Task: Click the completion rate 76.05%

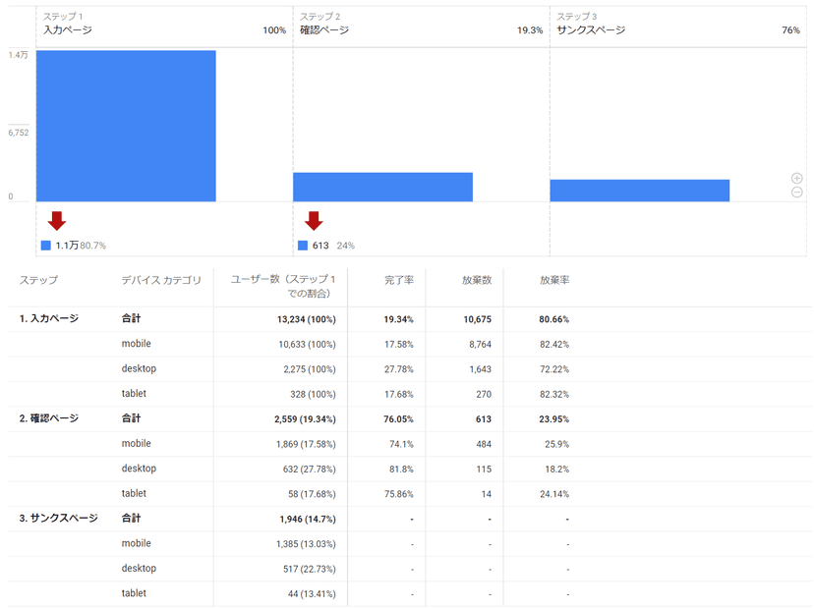Action: pos(399,419)
